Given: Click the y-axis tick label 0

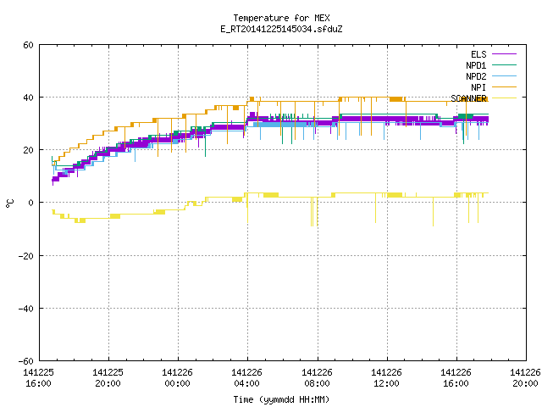Looking at the screenshot, I should pos(30,203).
